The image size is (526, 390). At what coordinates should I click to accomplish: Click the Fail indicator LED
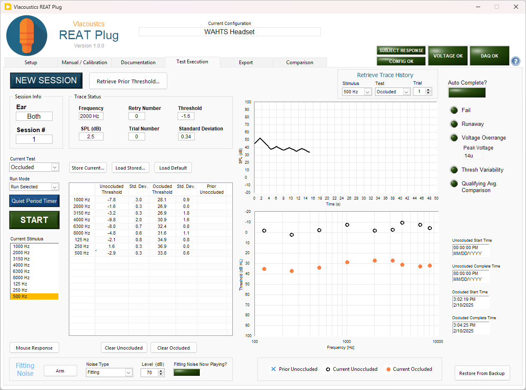(453, 110)
